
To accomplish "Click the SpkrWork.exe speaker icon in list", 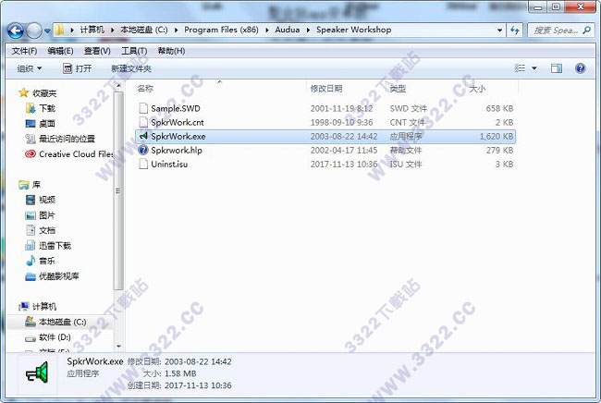I will pyautogui.click(x=143, y=136).
